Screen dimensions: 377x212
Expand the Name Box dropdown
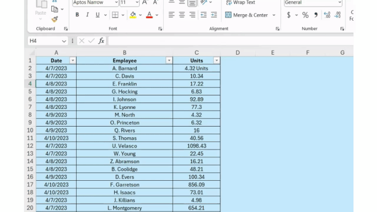[x=64, y=41]
